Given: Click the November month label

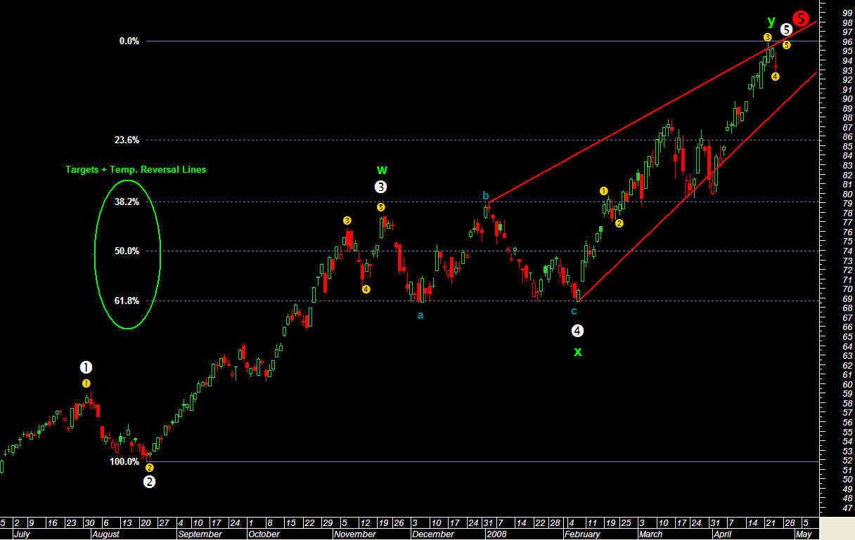Looking at the screenshot, I should pos(355,534).
